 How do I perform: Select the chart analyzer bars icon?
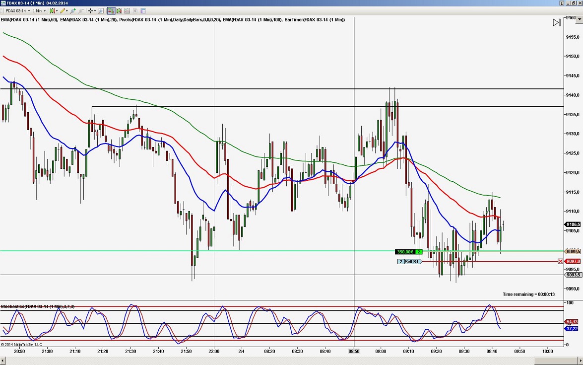(x=119, y=10)
